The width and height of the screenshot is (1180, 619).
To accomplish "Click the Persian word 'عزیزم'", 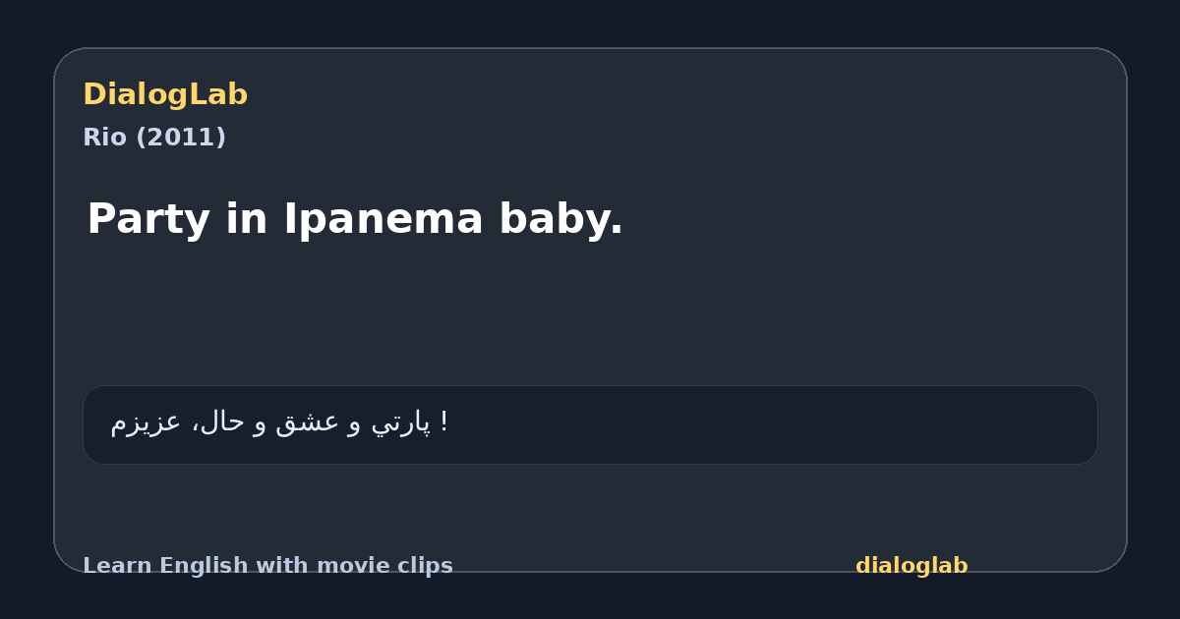I will pyautogui.click(x=146, y=422).
